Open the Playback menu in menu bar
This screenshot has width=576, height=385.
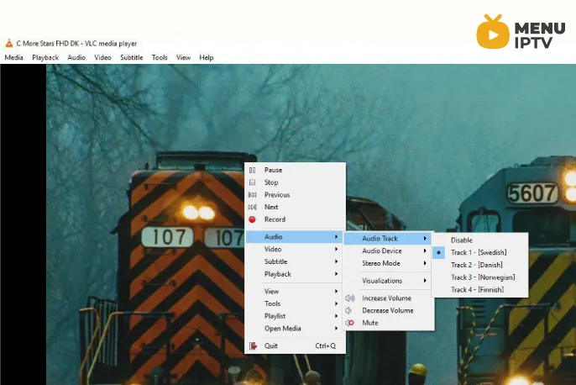point(45,57)
